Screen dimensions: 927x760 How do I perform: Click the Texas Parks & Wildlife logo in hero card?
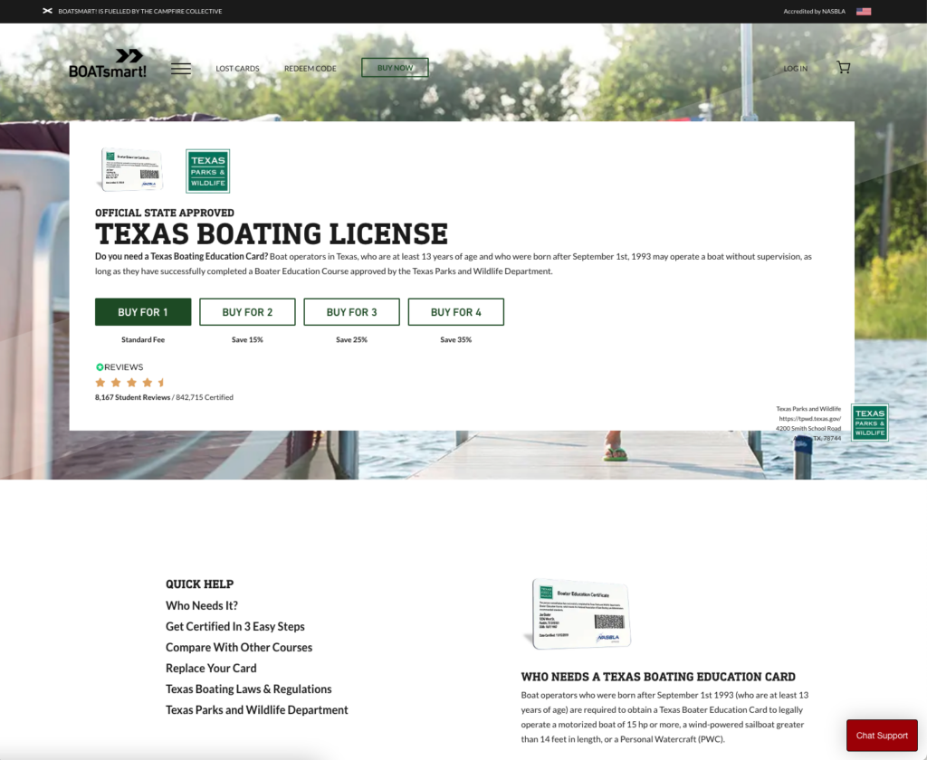point(207,171)
